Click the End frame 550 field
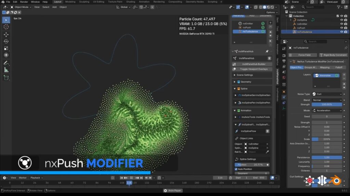Image resolution: width=350 pixels, height=196 pixels. pos(259,178)
